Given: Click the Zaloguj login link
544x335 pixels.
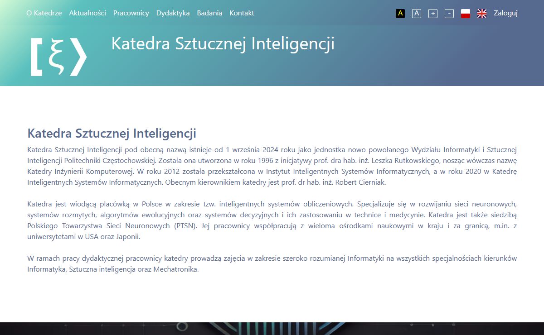Looking at the screenshot, I should click(x=505, y=13).
